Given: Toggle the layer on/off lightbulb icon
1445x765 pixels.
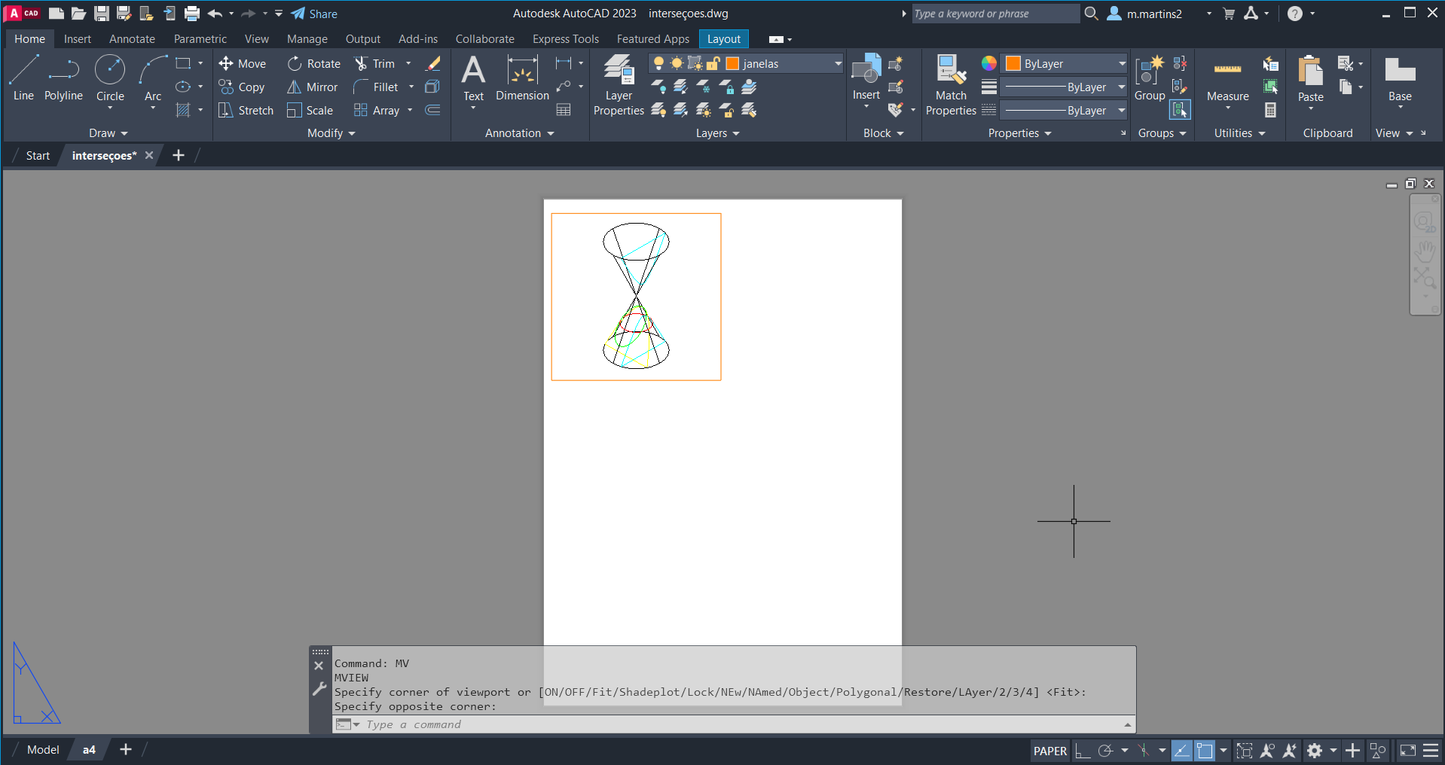Looking at the screenshot, I should (x=659, y=64).
